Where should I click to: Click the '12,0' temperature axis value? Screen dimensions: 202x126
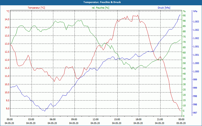[7, 60]
